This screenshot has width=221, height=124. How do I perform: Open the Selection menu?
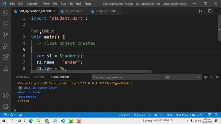(33, 4)
